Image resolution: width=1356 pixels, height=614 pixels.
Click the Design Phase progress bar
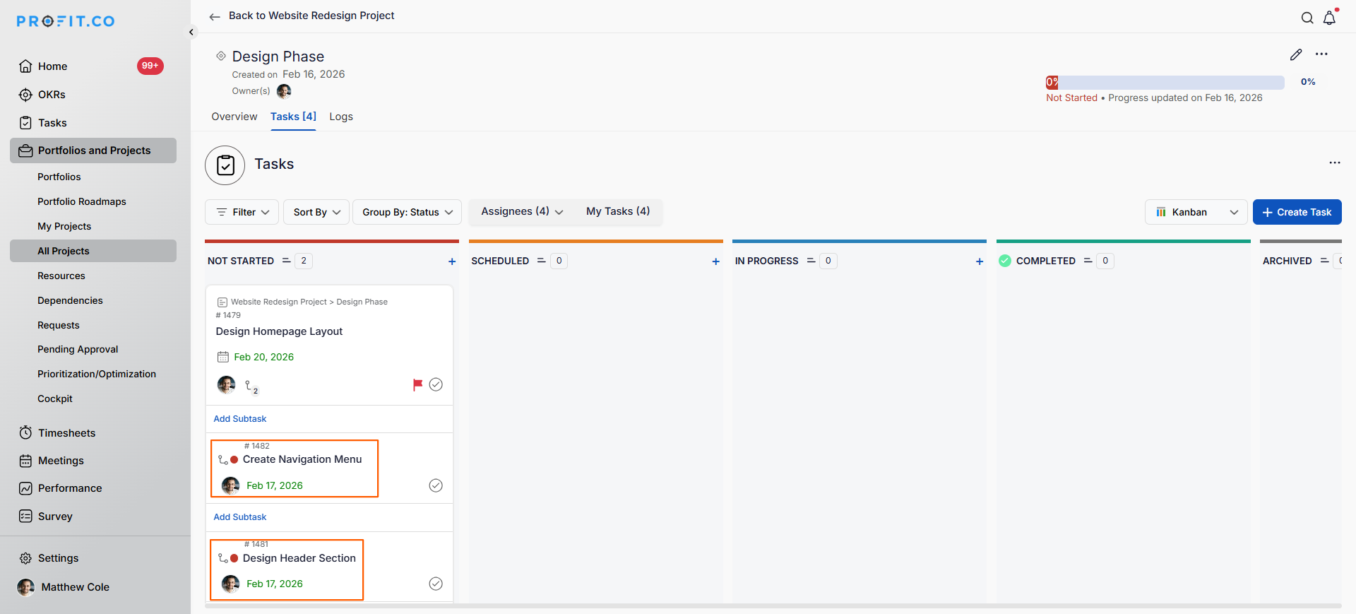1165,82
